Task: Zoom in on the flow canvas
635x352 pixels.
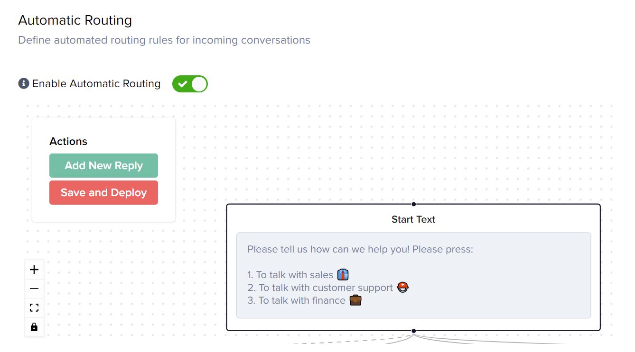Action: point(34,270)
